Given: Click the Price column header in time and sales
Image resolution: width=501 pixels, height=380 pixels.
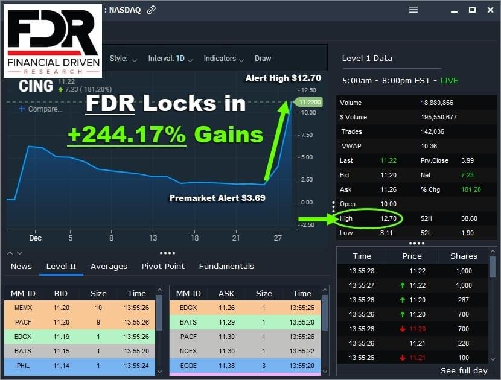Looking at the screenshot, I should [412, 256].
